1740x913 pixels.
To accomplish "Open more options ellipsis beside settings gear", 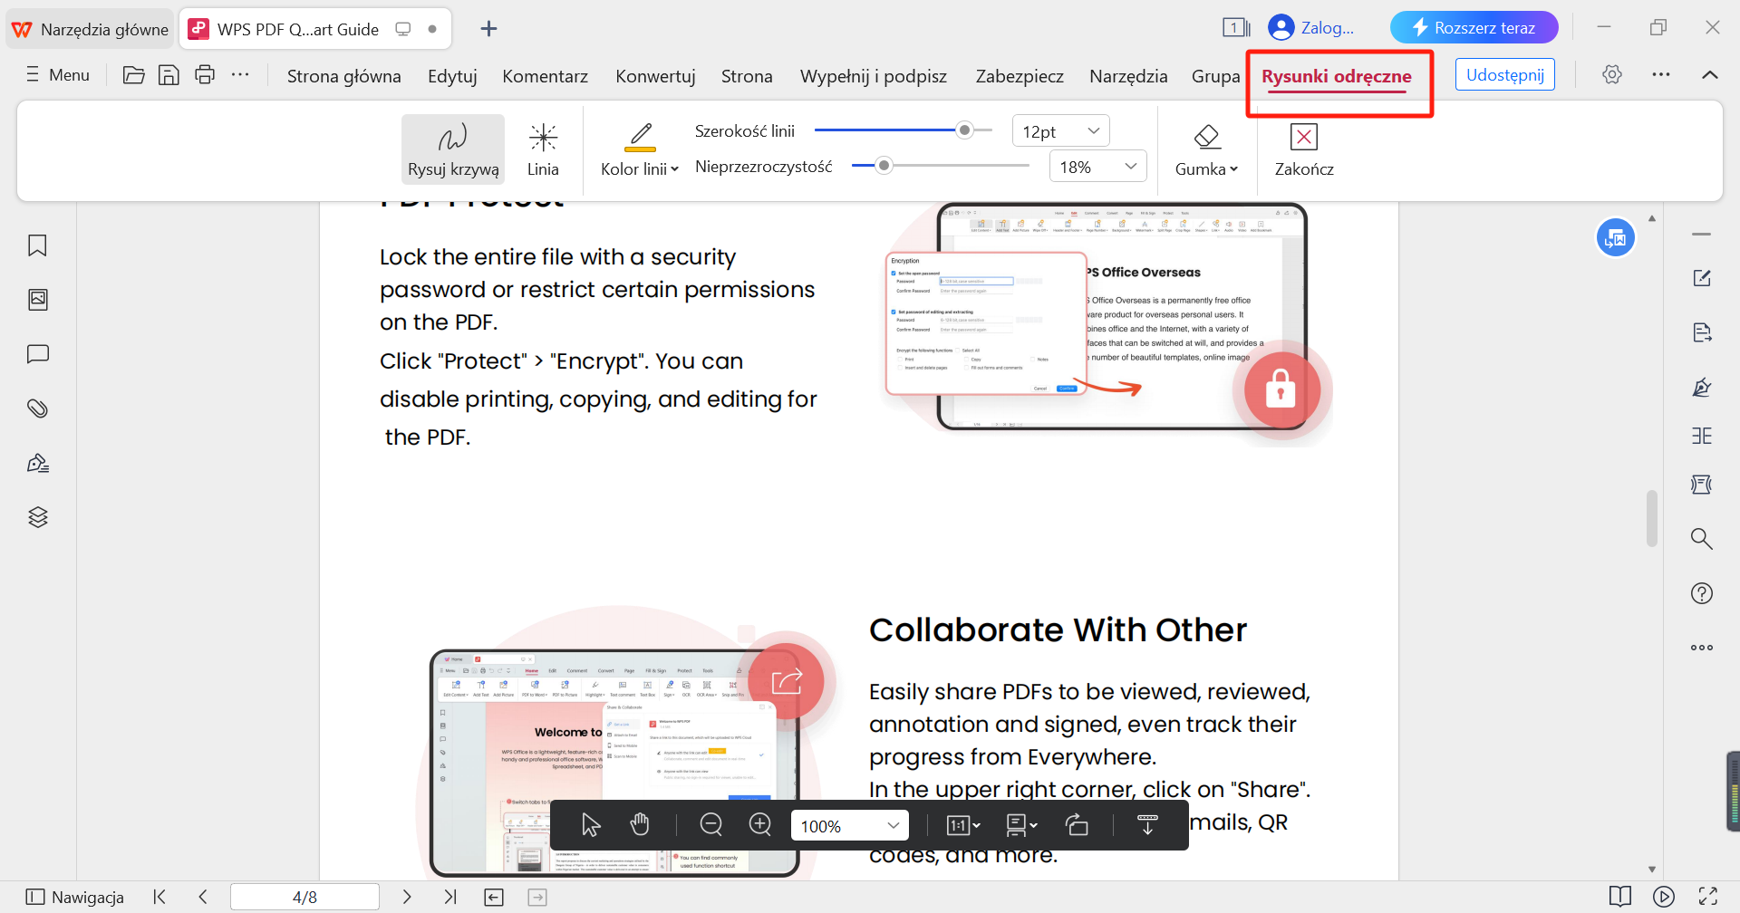I will click(x=1661, y=75).
